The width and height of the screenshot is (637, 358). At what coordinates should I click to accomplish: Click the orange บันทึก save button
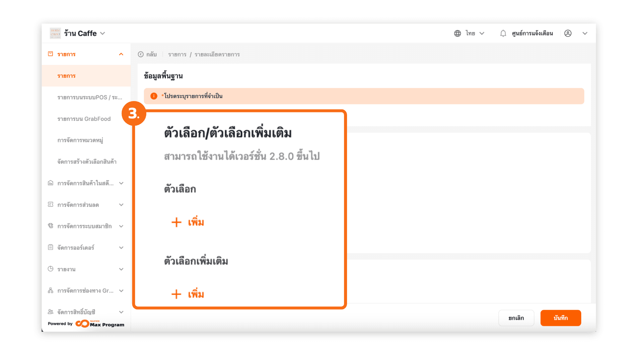(x=560, y=318)
